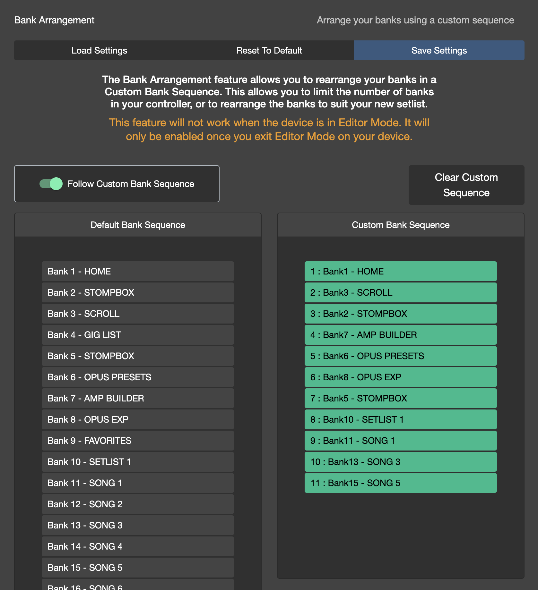Select 6 Bank8 OPUS EXP entry
This screenshot has width=538, height=590.
point(400,377)
